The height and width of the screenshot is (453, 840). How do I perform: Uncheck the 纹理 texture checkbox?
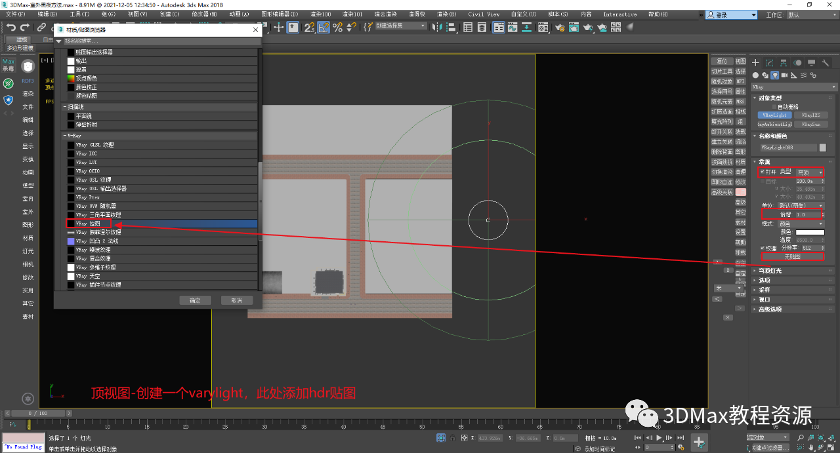763,248
